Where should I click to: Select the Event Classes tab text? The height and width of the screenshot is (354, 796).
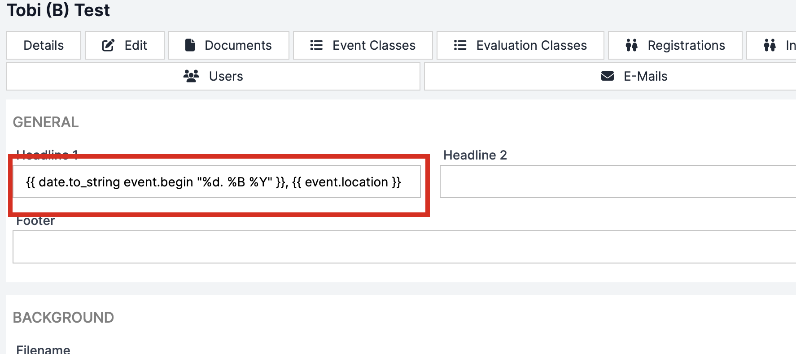[374, 45]
